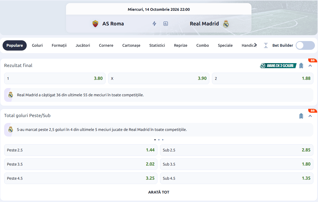Click the Real Madrid crest beside the 36 wins stat
The image size is (318, 202).
pos(11,95)
